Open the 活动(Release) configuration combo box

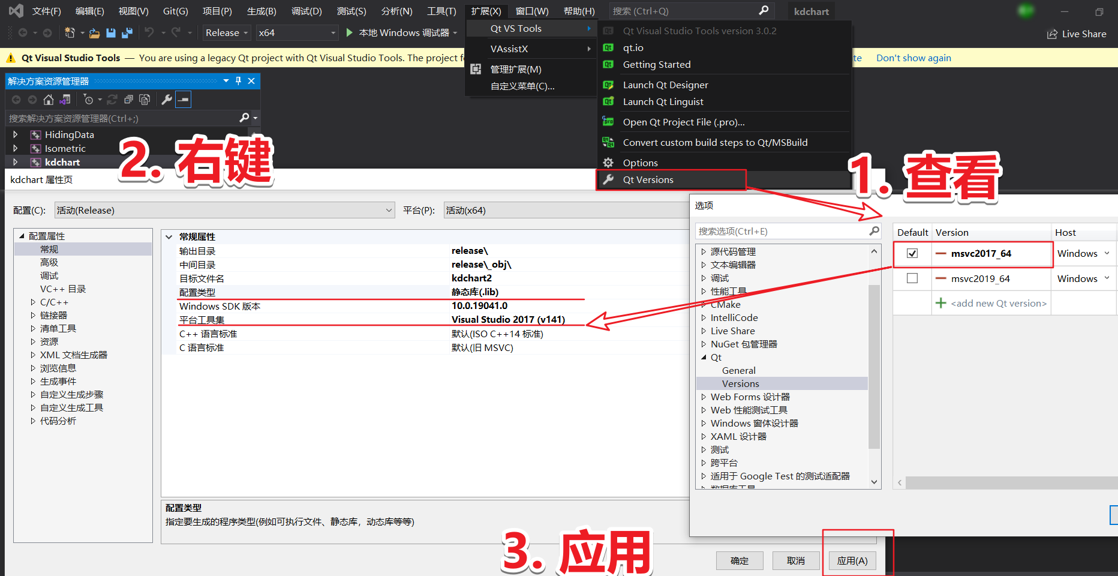(224, 210)
